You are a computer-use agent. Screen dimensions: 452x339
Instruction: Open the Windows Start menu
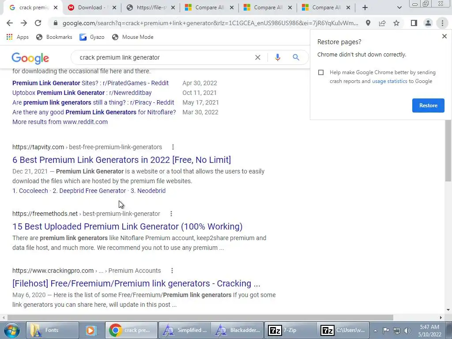pos(12,330)
